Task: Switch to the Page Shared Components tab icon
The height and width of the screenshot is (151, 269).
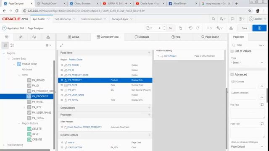Action: coord(48,37)
